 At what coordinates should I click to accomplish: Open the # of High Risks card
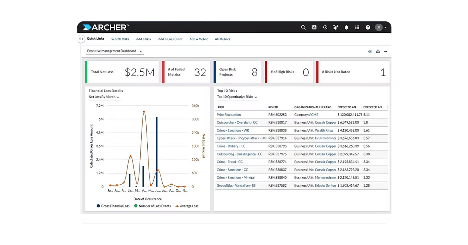(289, 72)
